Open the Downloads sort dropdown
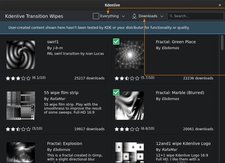This screenshot has height=163, width=225. tap(148, 16)
